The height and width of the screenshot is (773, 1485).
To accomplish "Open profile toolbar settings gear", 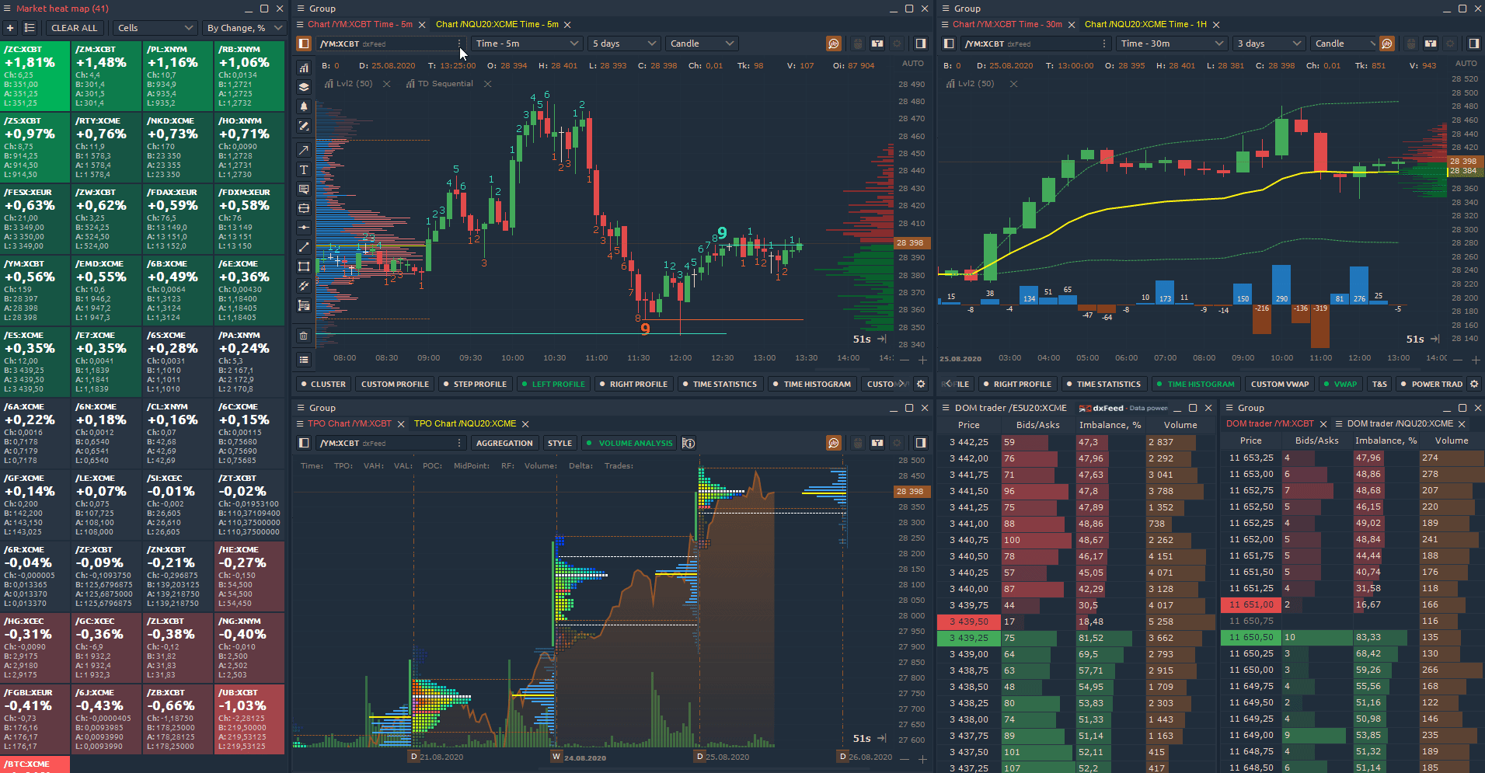I will [x=921, y=384].
